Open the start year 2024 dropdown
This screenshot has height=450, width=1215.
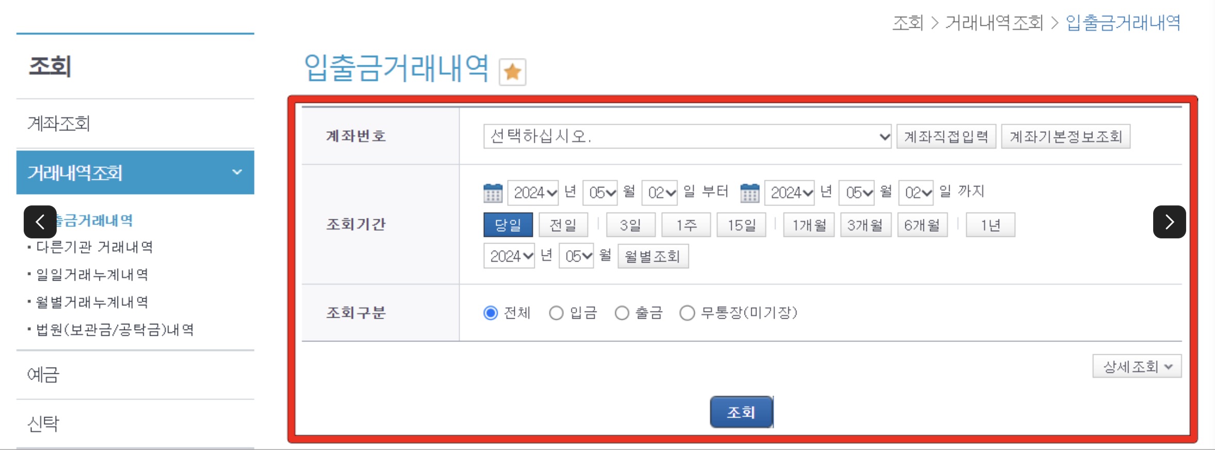click(533, 193)
